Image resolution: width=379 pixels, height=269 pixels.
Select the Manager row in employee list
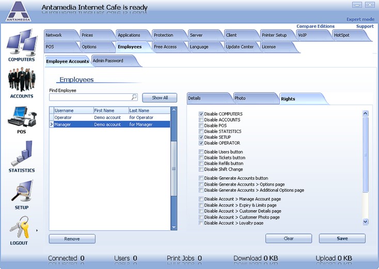(110, 125)
